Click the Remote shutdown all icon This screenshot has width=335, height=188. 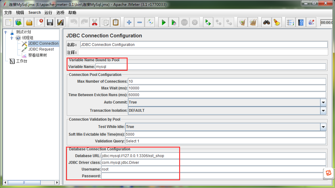(x=229, y=22)
